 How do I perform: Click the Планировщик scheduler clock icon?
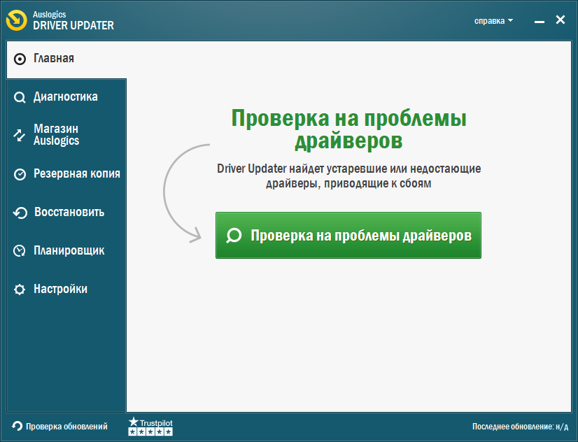20,251
